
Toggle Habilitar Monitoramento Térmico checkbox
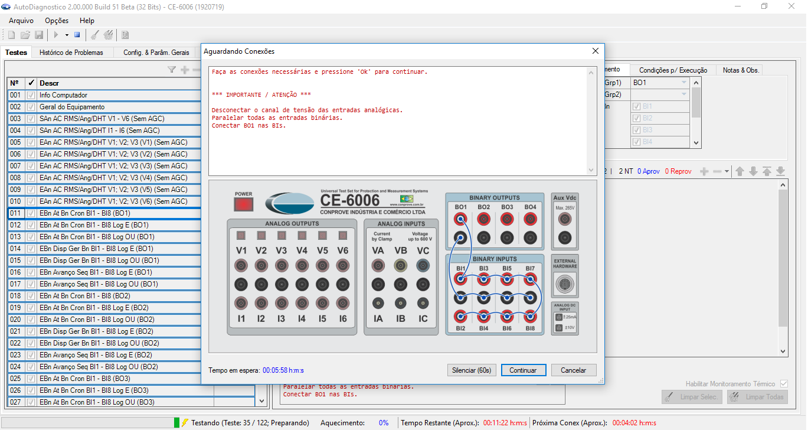click(784, 384)
